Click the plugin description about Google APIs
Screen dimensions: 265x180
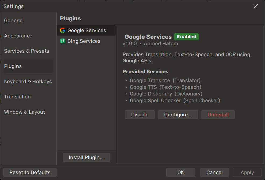186,58
